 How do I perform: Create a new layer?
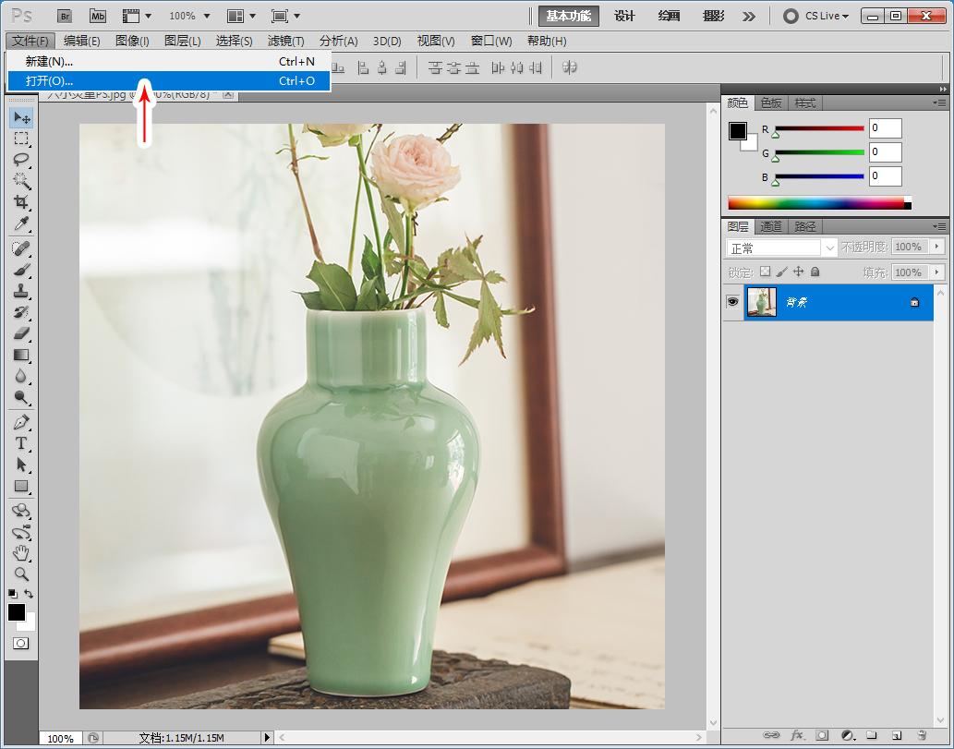coord(896,735)
